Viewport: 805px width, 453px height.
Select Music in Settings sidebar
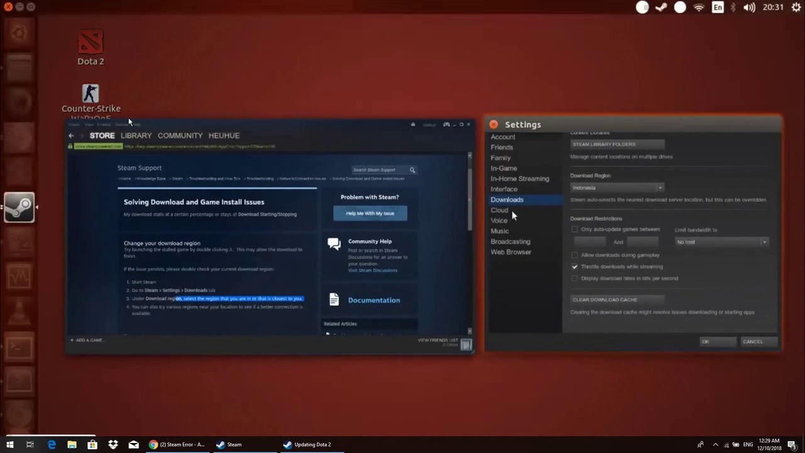499,231
